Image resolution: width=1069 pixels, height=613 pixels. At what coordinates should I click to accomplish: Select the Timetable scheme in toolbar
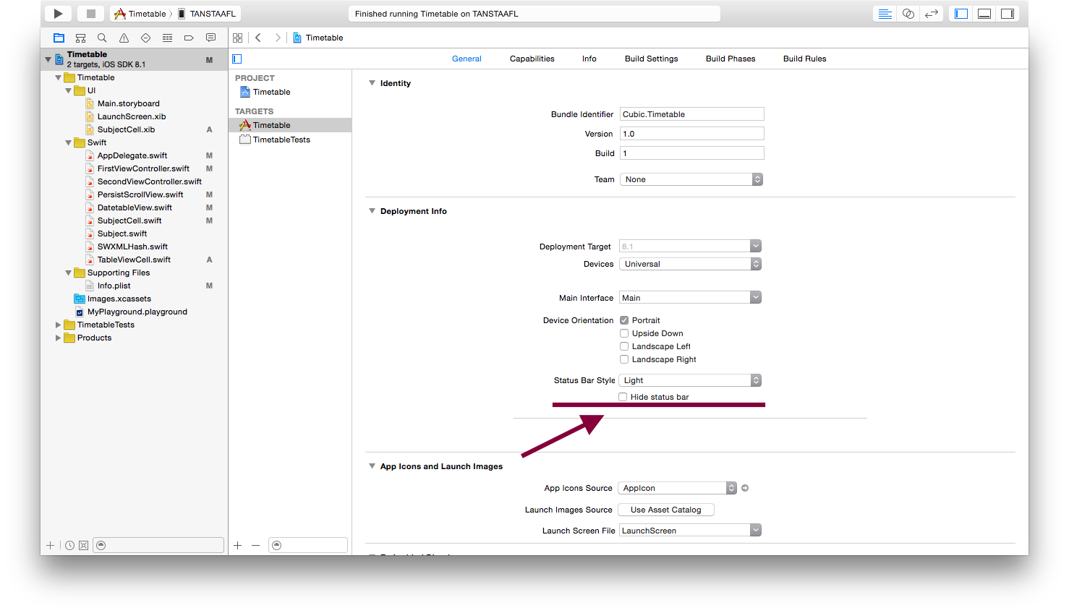(x=140, y=14)
